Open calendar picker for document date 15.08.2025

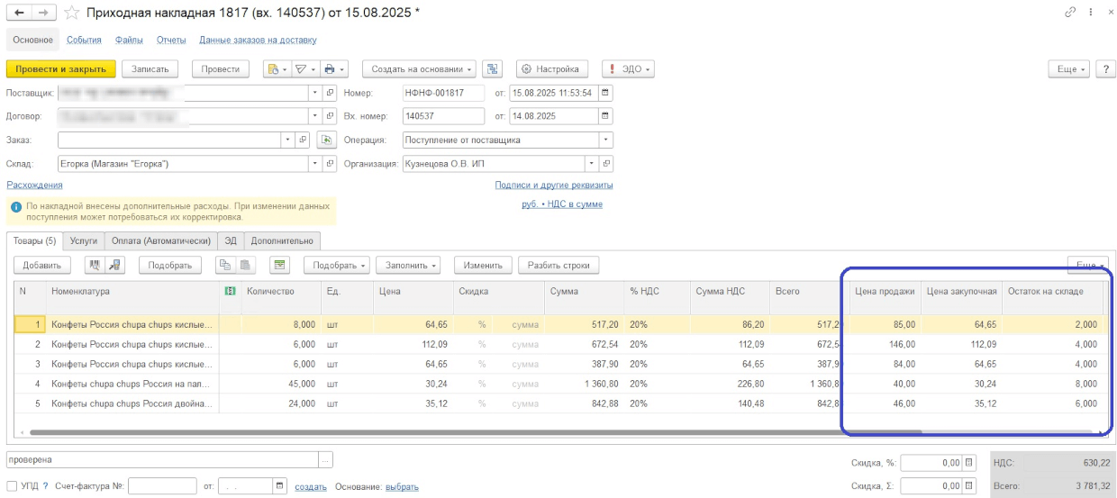(605, 93)
